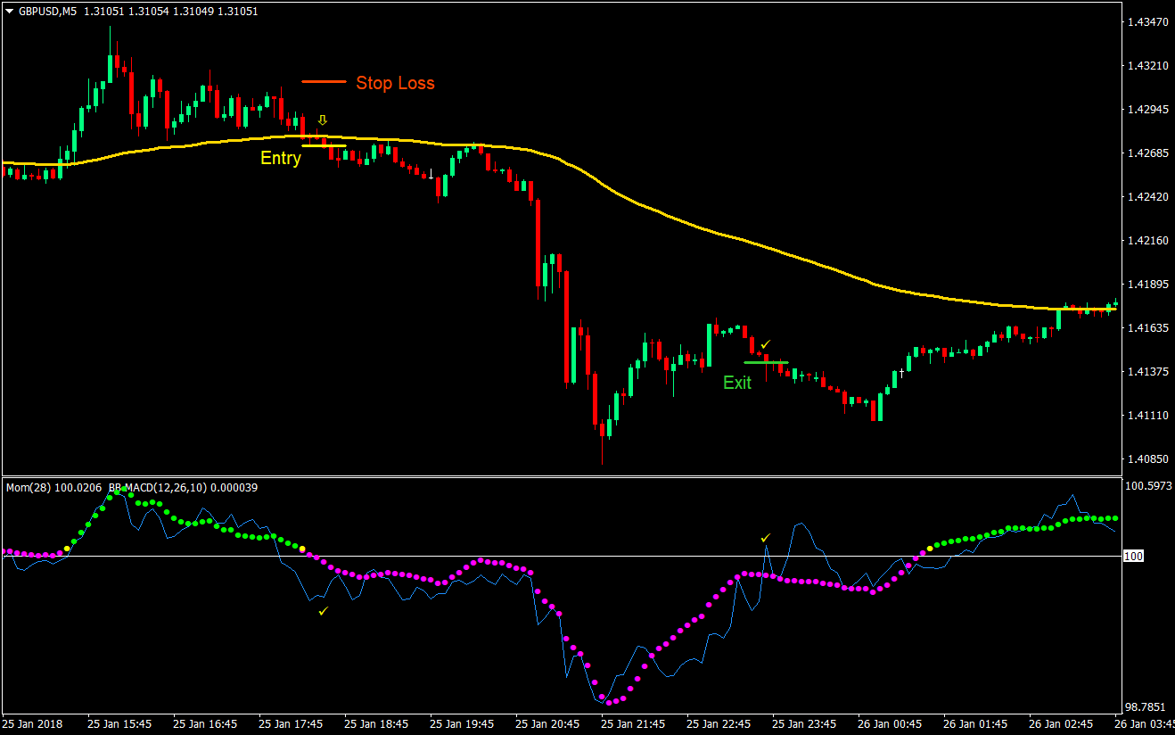Click time axis label 25 Jan 23:45
This screenshot has height=735, width=1175.
804,723
